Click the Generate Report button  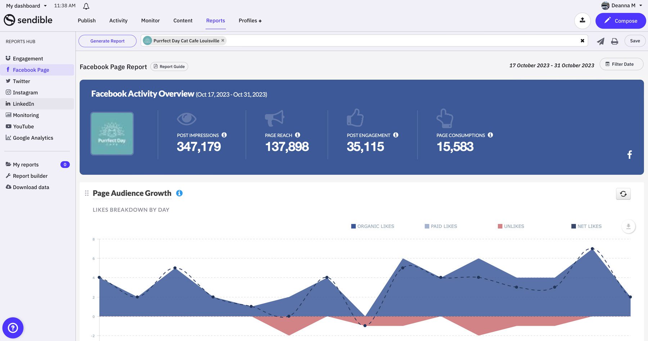(107, 41)
